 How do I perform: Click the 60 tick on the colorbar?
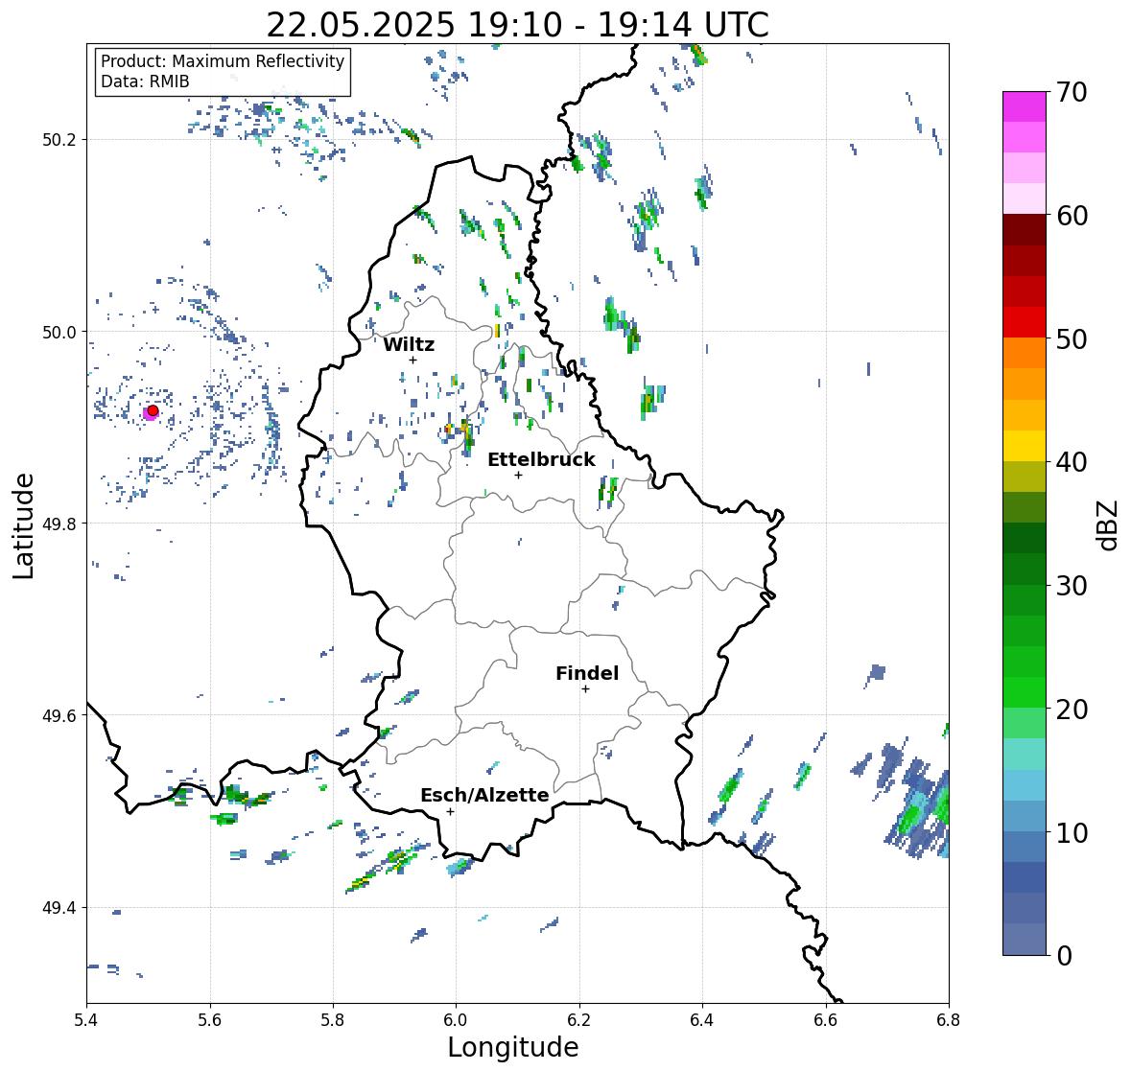1072,216
